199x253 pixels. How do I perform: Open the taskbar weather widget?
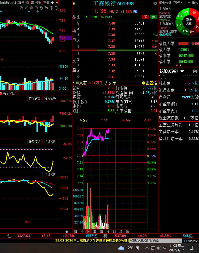coord(128,248)
